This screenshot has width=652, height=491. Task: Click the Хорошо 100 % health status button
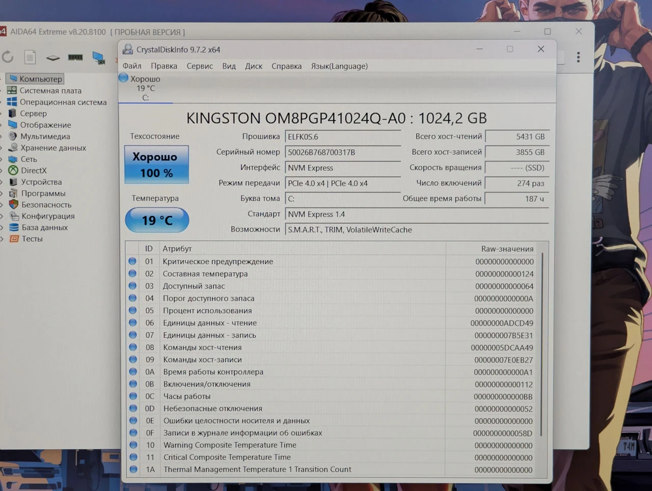tap(156, 165)
